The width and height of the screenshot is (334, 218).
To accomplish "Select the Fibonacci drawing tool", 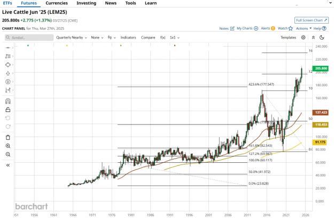I will pos(8,56).
